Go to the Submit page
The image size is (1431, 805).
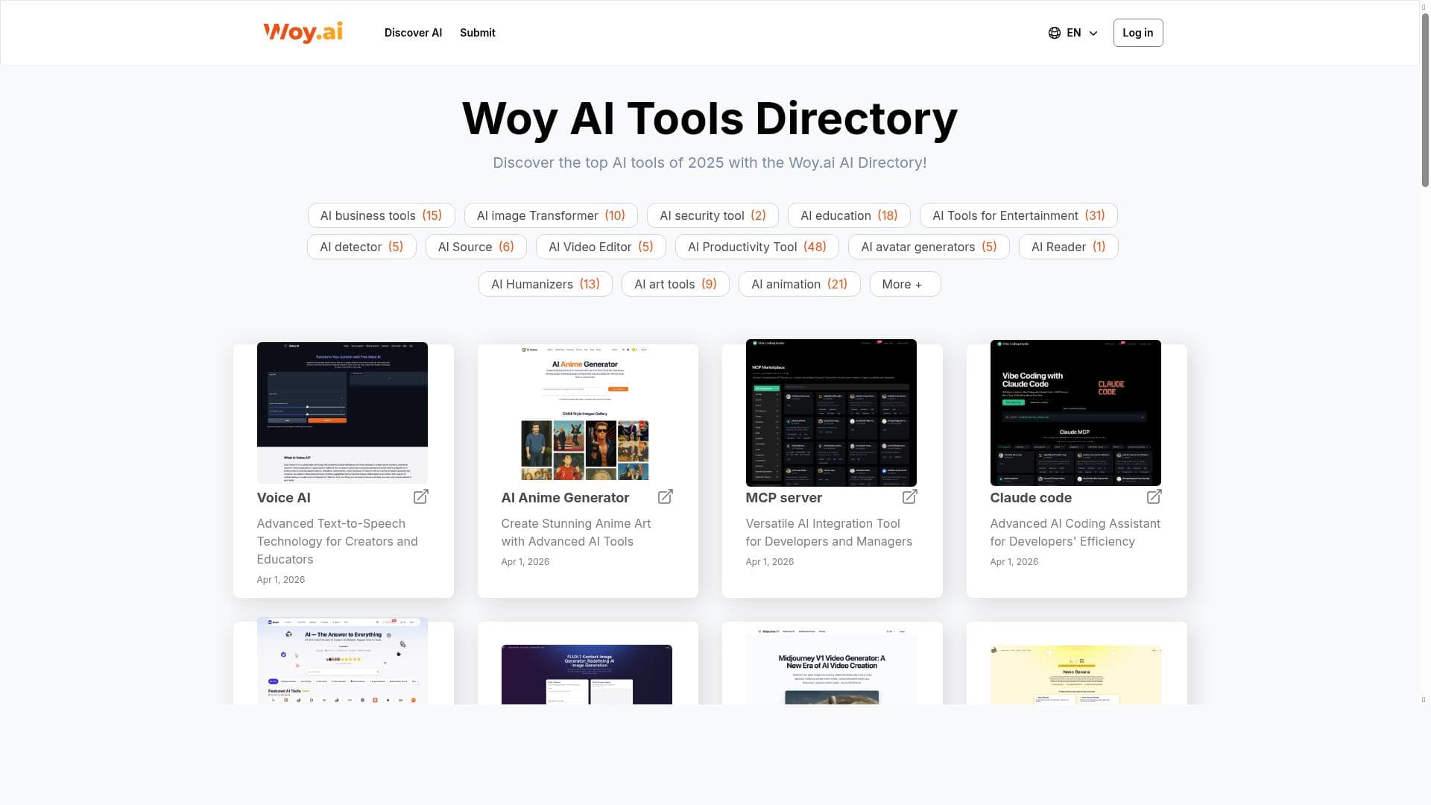478,33
